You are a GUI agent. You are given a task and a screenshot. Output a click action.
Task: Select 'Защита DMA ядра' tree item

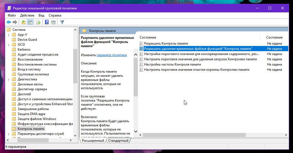coord(31,114)
